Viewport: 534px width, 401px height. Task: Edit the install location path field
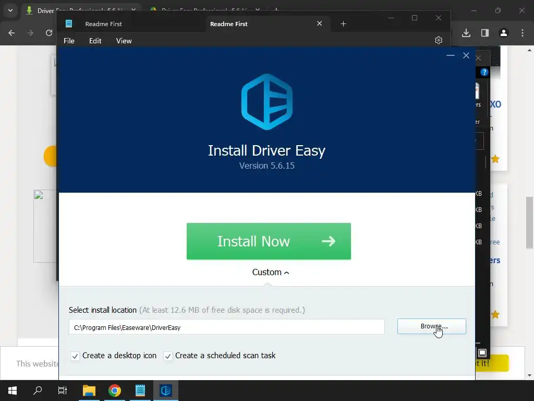tap(226, 327)
